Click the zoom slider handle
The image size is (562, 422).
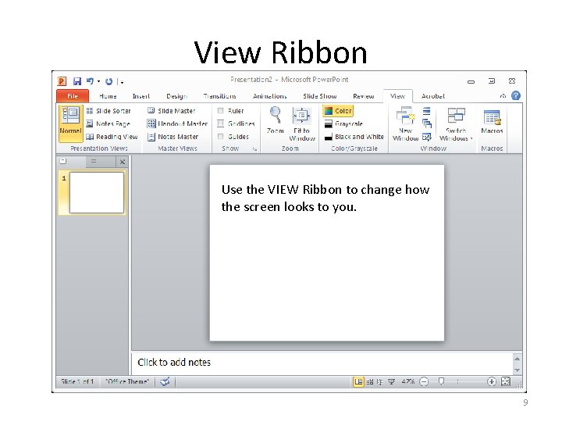point(442,381)
